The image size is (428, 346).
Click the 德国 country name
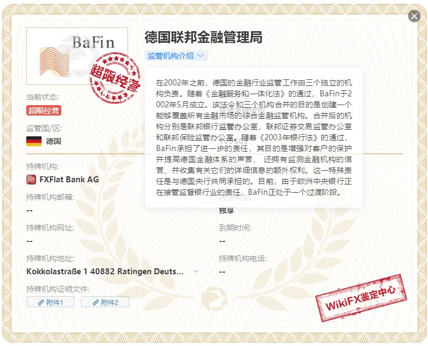tap(54, 141)
